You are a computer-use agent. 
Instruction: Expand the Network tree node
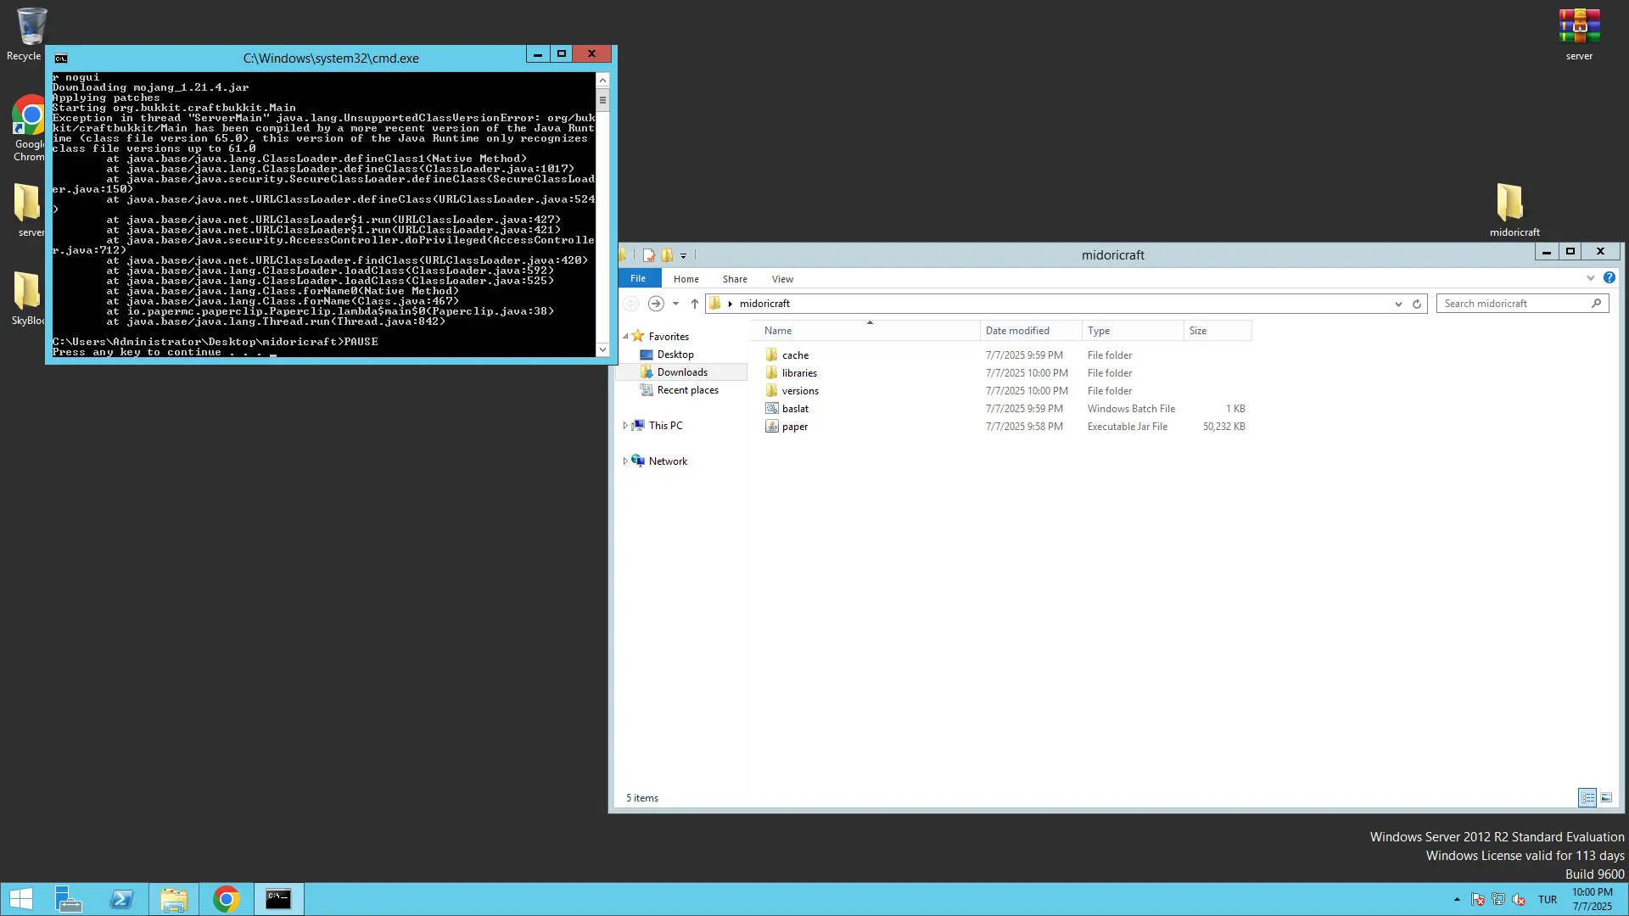pos(625,461)
